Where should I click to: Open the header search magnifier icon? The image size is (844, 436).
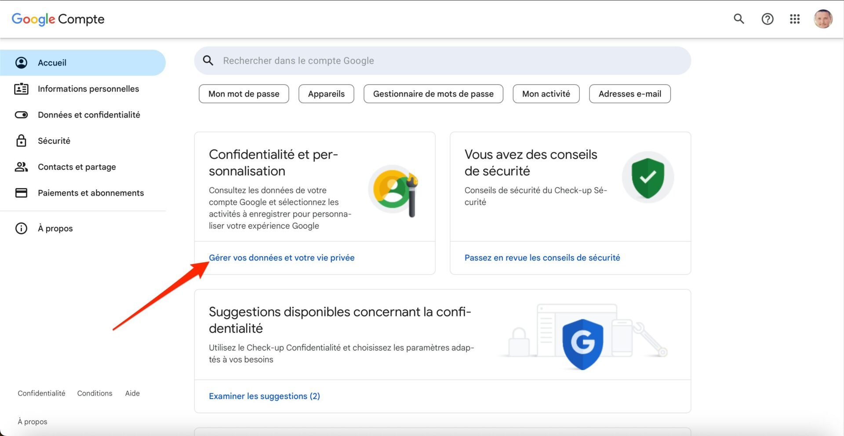pyautogui.click(x=739, y=19)
